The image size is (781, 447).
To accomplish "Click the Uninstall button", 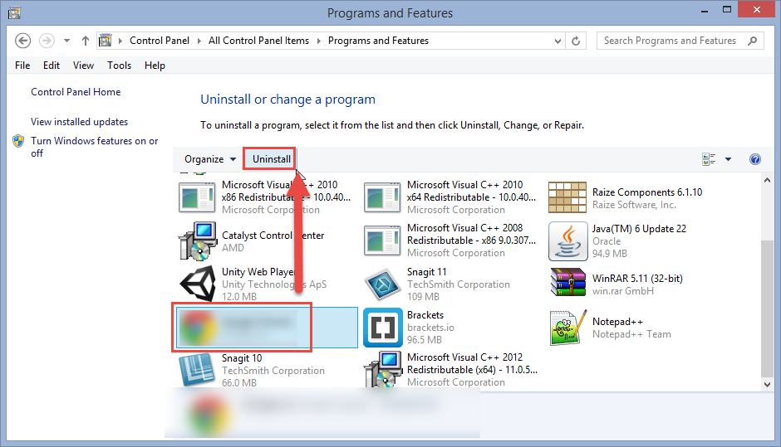I will coord(272,159).
